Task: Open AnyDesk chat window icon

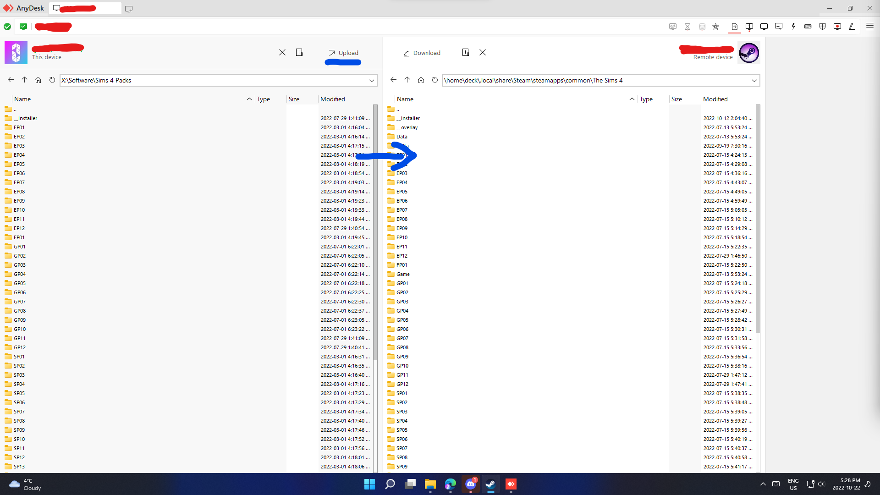Action: click(778, 27)
